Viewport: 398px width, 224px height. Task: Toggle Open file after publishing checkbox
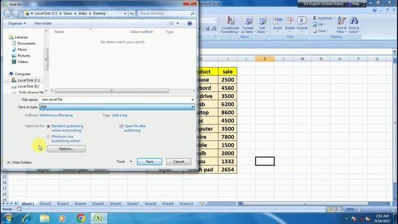pos(121,126)
